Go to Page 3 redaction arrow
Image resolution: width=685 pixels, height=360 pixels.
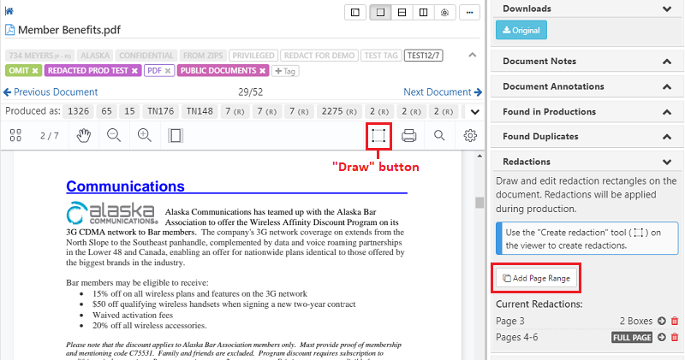pos(662,321)
